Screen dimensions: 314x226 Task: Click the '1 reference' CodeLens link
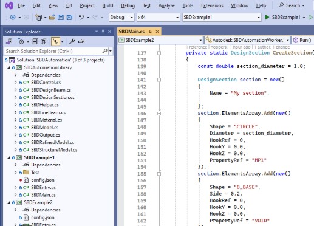pos(196,47)
